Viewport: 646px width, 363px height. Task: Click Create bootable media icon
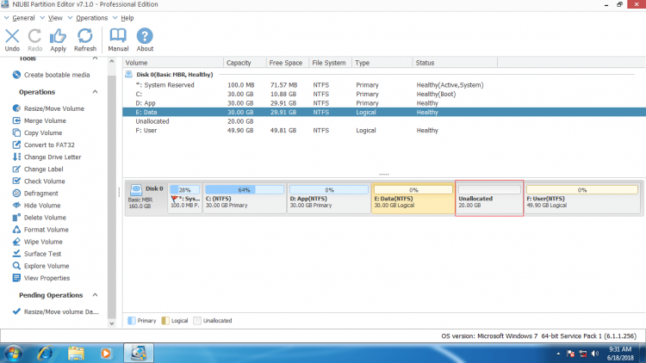click(16, 75)
